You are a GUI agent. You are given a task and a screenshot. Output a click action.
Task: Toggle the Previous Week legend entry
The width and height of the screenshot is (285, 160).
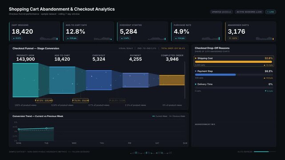[x=177, y=116]
